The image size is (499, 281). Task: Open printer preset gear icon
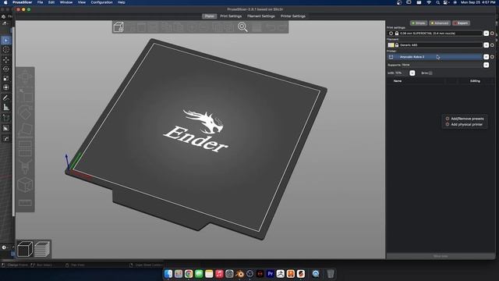[x=492, y=57]
